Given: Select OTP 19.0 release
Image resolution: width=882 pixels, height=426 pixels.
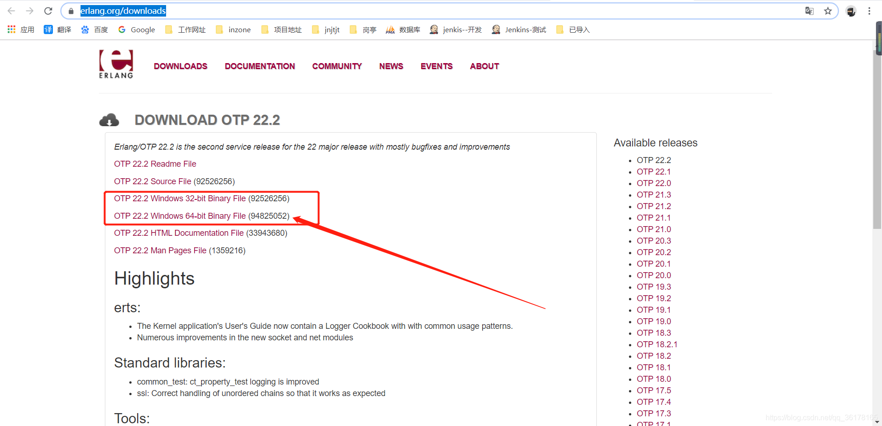Looking at the screenshot, I should click(654, 321).
